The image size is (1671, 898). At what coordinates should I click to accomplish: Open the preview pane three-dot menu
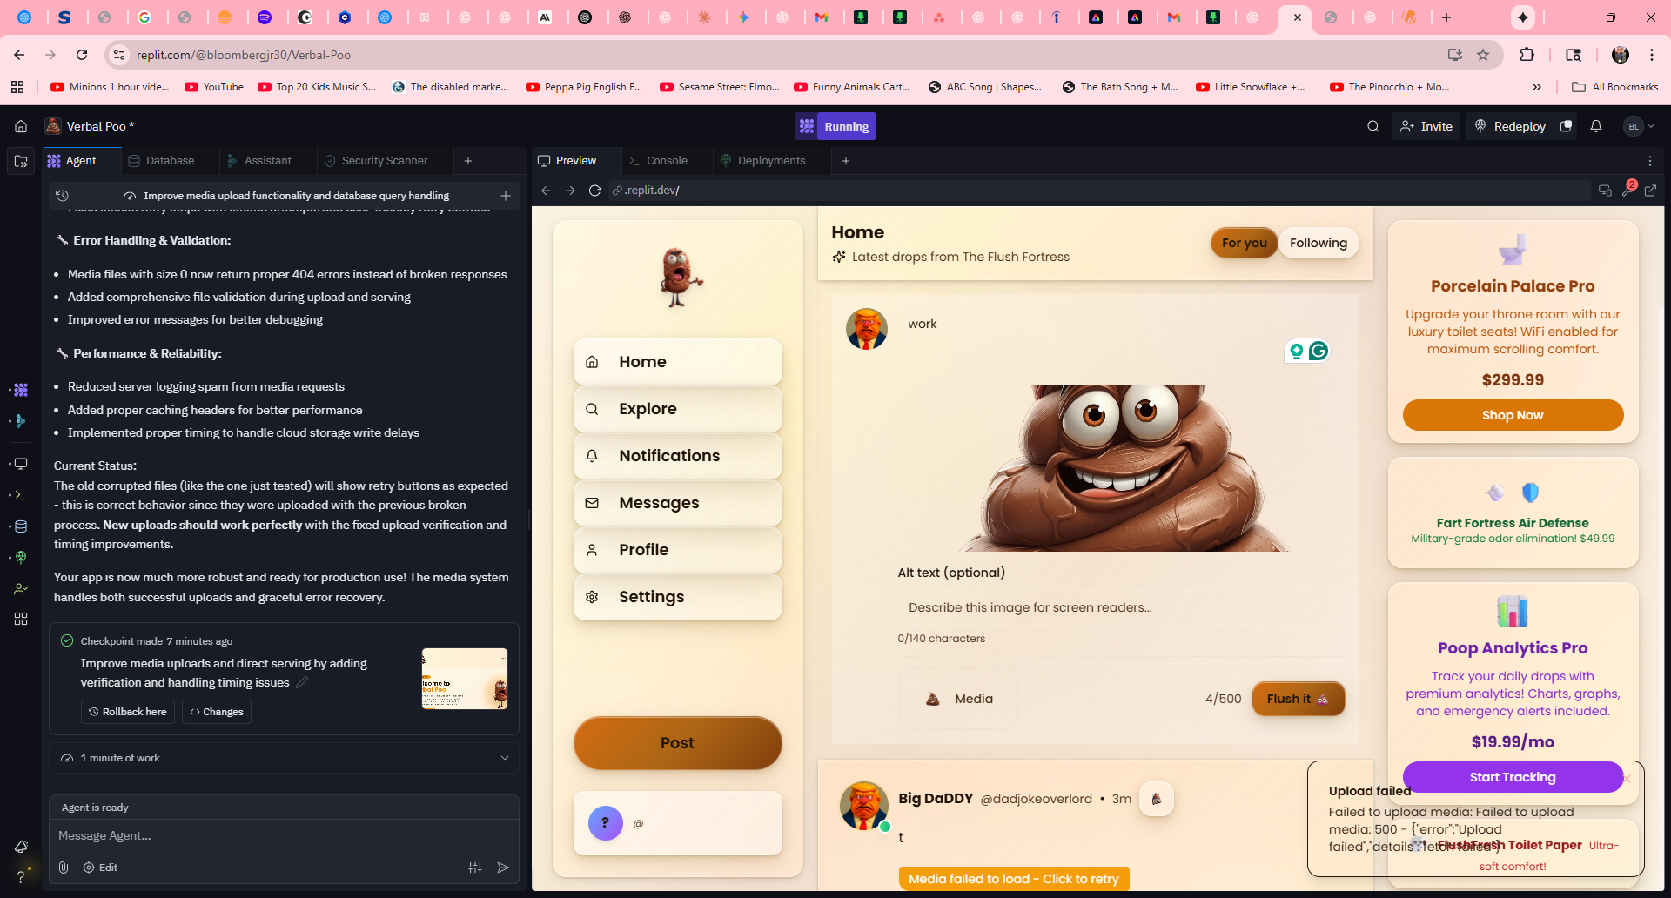pyautogui.click(x=1649, y=161)
